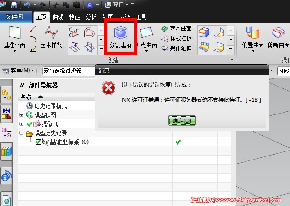Click the 艺术曲面 studio surface tool
This screenshot has height=206, width=290.
[177, 29]
